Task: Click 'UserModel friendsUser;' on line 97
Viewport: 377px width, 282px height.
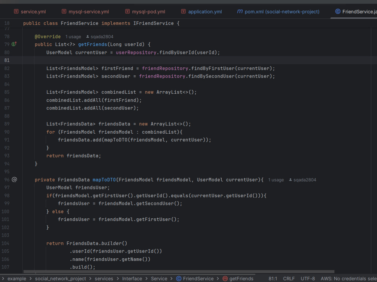Action: click(78, 187)
